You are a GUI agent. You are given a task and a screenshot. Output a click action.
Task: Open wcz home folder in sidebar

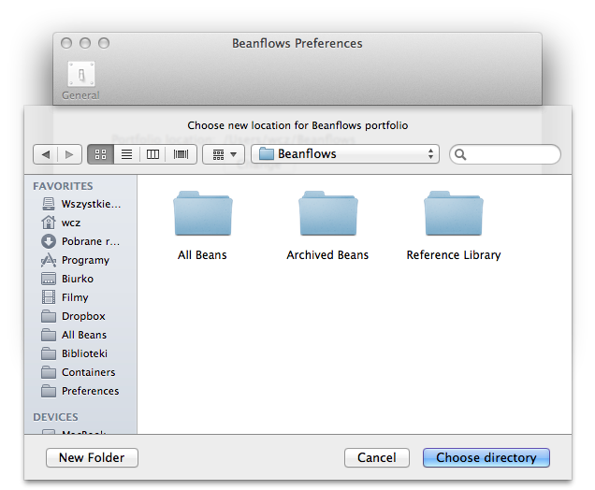80,223
